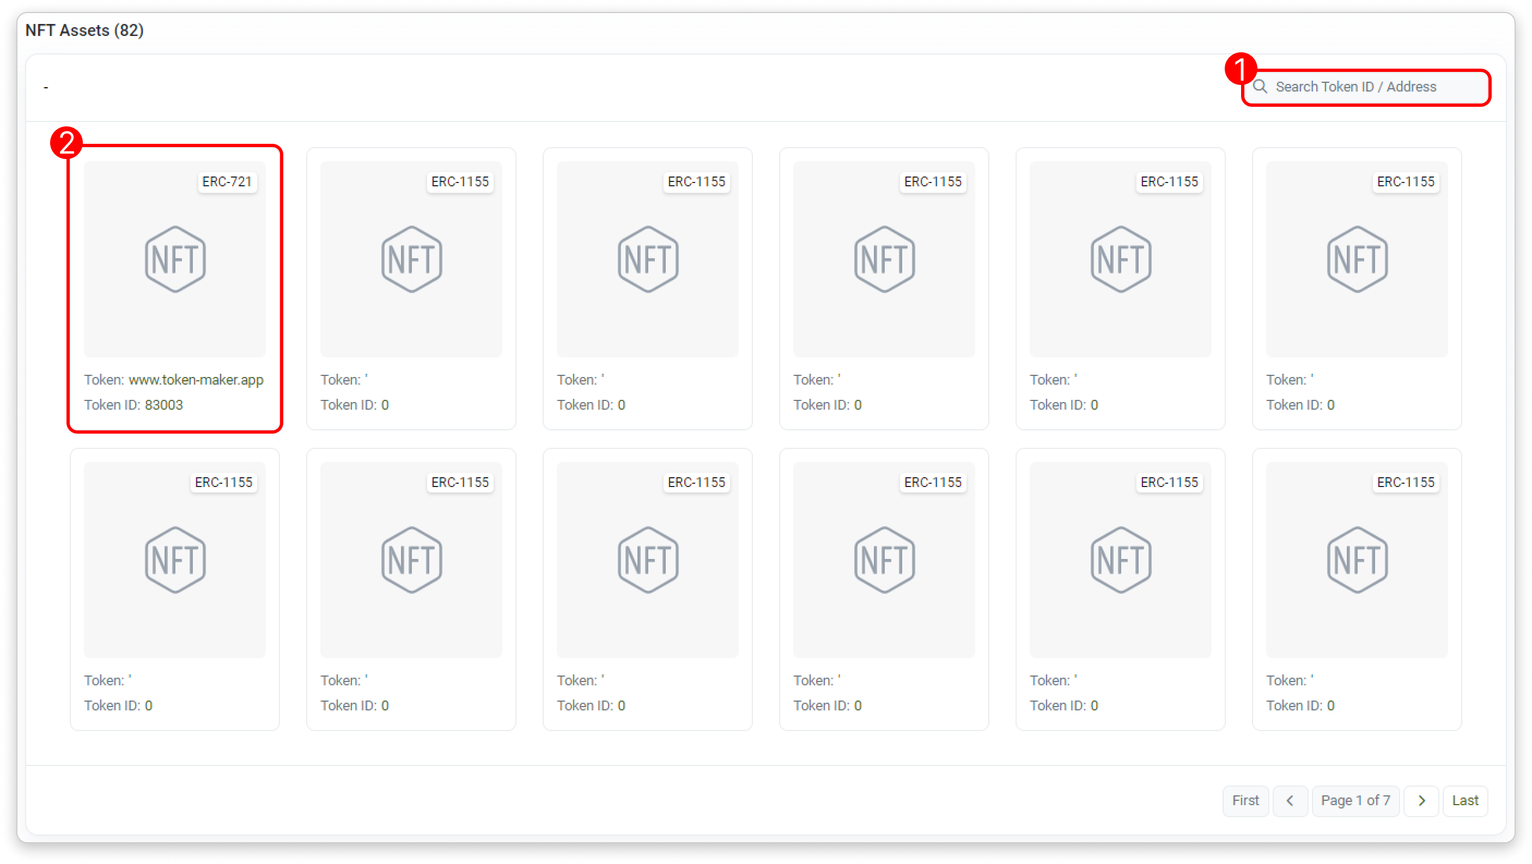
Task: Click NFT hexagon icon in third top-row card
Action: (x=648, y=259)
